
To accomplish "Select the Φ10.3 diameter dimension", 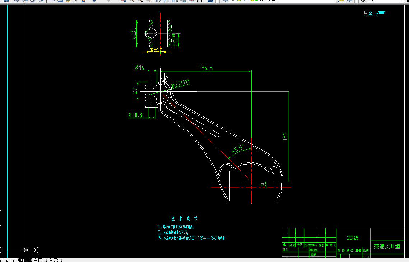I will click(135, 115).
